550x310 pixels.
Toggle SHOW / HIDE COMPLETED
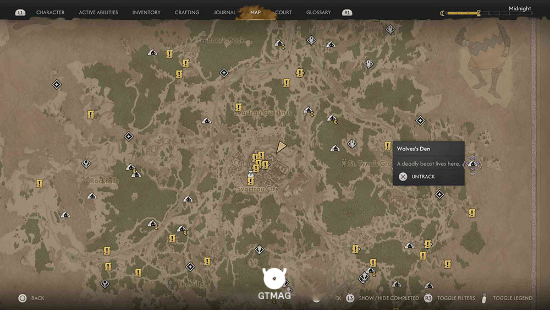coord(389,298)
